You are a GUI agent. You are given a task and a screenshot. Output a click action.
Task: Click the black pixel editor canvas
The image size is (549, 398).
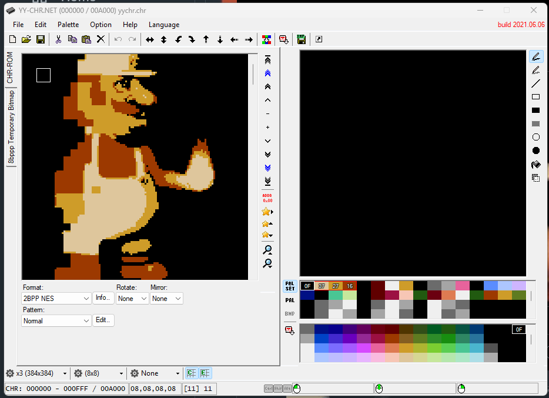[x=413, y=163]
